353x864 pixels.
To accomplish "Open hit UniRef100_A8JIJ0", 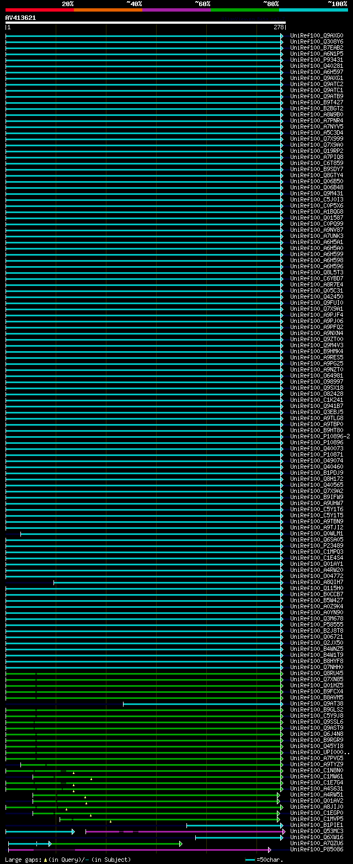I will pos(317,807).
